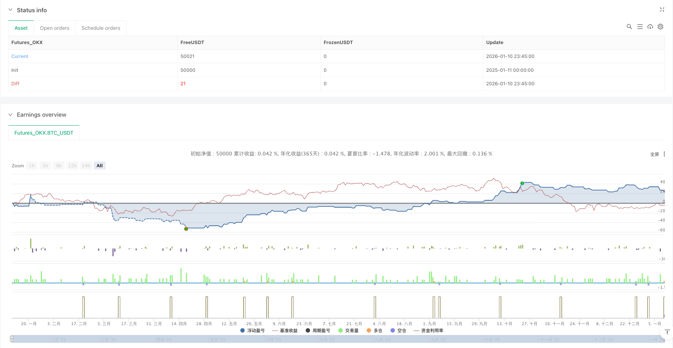
Task: Open the chart three-dot context menu
Action: coord(664,154)
